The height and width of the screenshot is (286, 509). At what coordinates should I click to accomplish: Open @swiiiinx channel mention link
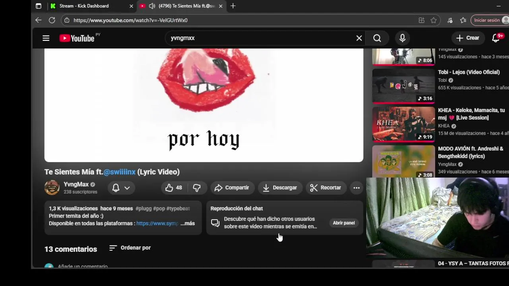[x=119, y=172]
